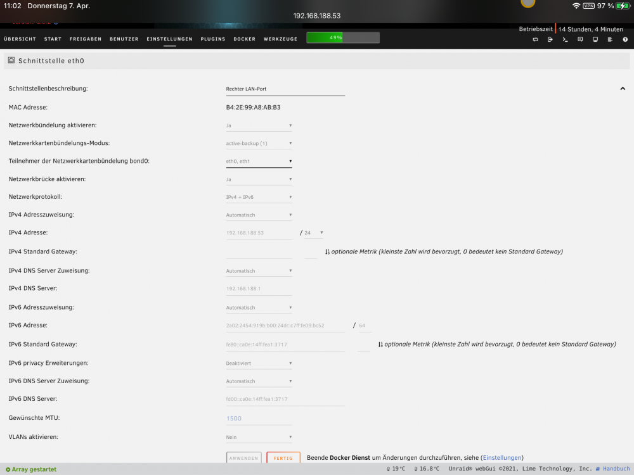
Task: Open the Werkzeuge menu
Action: 280,39
